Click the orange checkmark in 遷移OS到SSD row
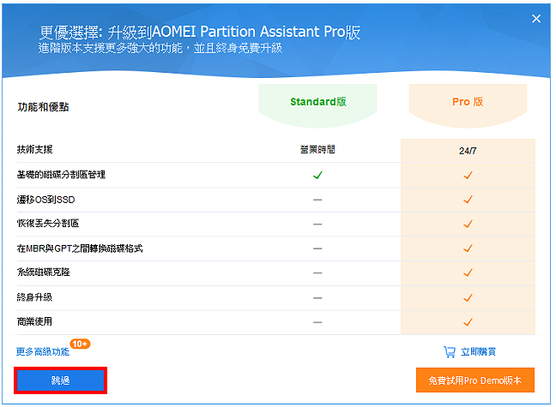 tap(468, 200)
